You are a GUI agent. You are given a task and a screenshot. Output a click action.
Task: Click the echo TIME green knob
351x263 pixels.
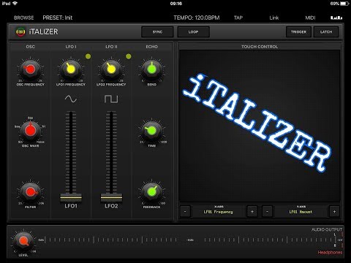(151, 131)
